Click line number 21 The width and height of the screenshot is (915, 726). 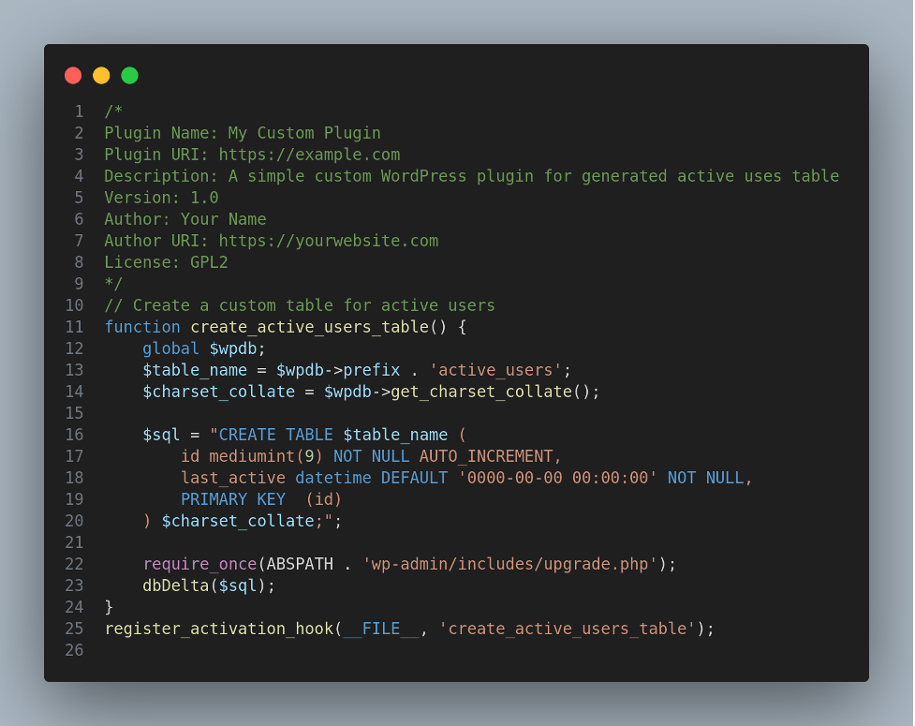[74, 543]
